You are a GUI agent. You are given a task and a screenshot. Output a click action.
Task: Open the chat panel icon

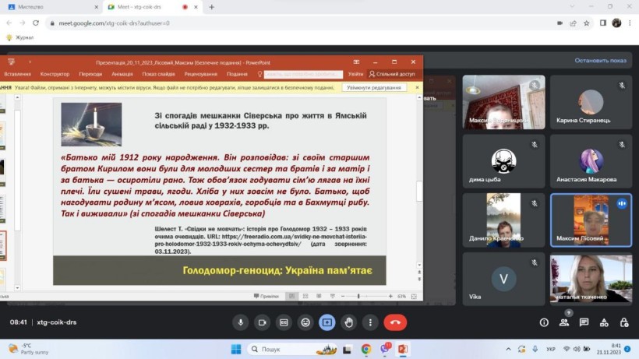pyautogui.click(x=584, y=322)
